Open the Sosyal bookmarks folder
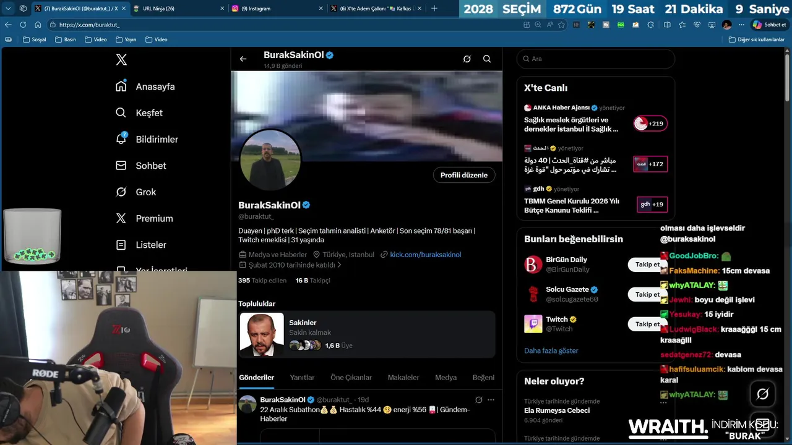The height and width of the screenshot is (445, 792). [x=34, y=40]
